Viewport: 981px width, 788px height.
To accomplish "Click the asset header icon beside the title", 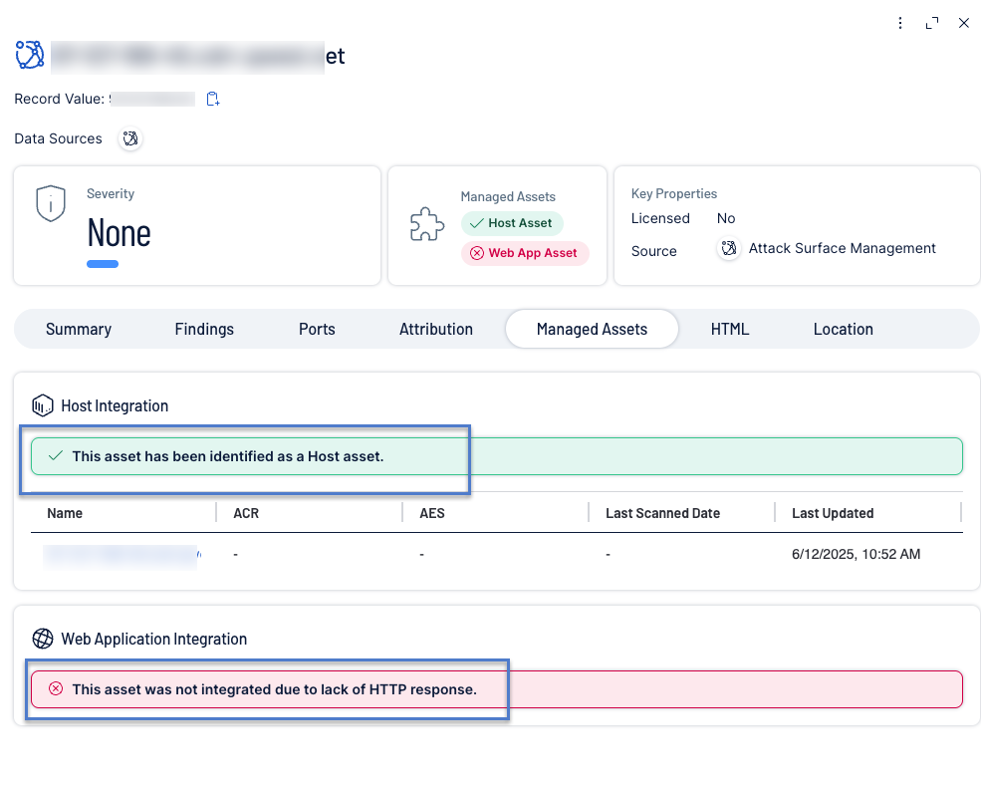I will (30, 55).
